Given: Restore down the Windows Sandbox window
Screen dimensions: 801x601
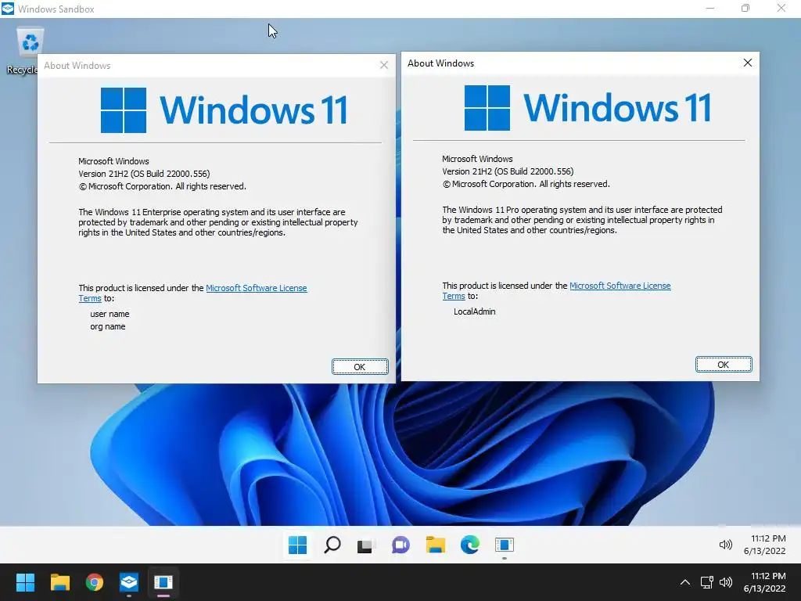Looking at the screenshot, I should [745, 8].
